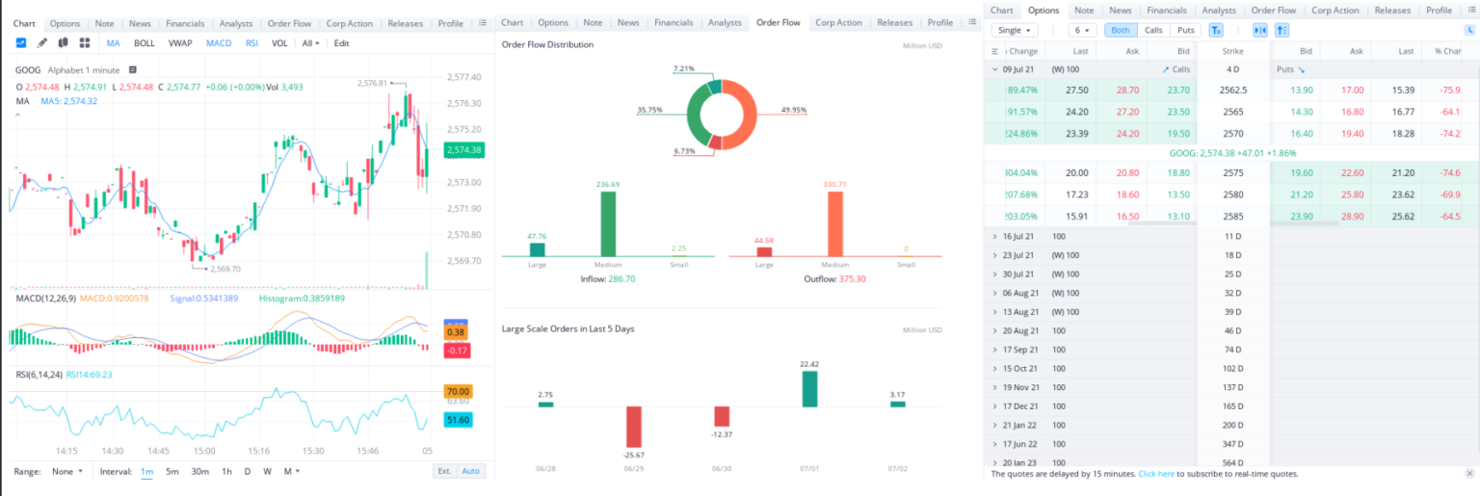Toggle the BOLL indicator on
Image resolution: width=1480 pixels, height=496 pixels.
pos(144,43)
